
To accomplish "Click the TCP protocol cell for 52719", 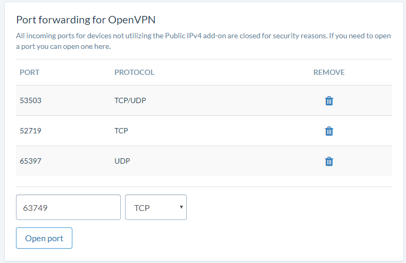I will [x=121, y=131].
